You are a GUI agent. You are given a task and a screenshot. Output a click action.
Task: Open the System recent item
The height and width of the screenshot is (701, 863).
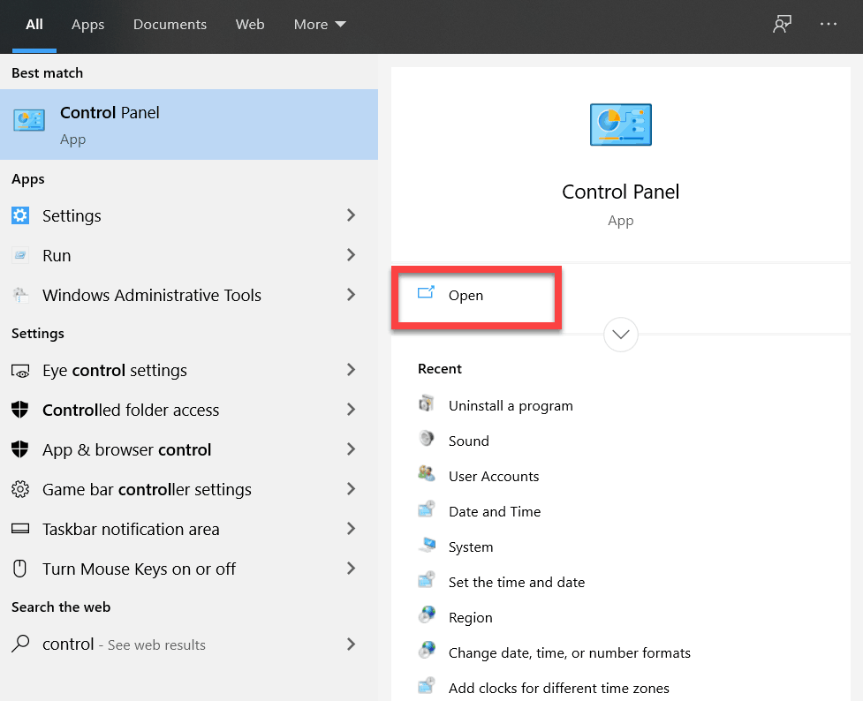[471, 547]
